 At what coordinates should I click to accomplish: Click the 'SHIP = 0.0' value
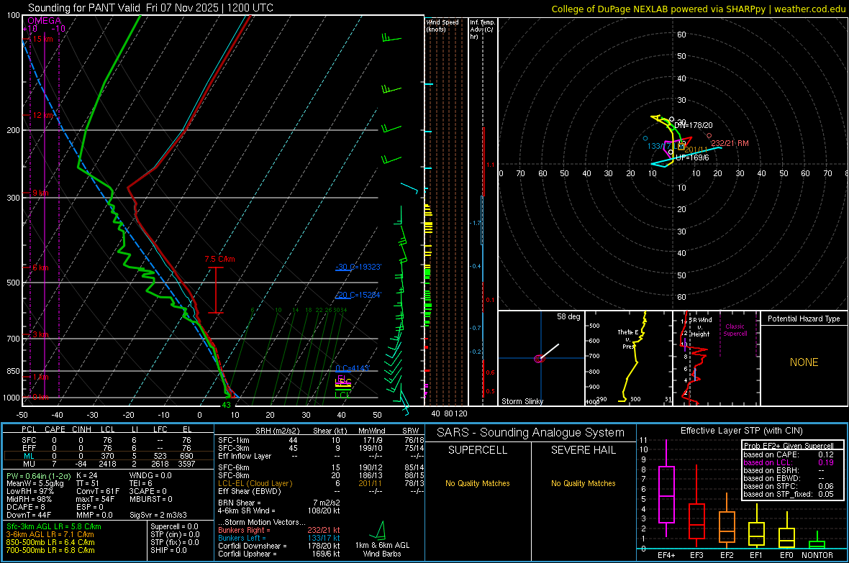[x=168, y=550]
